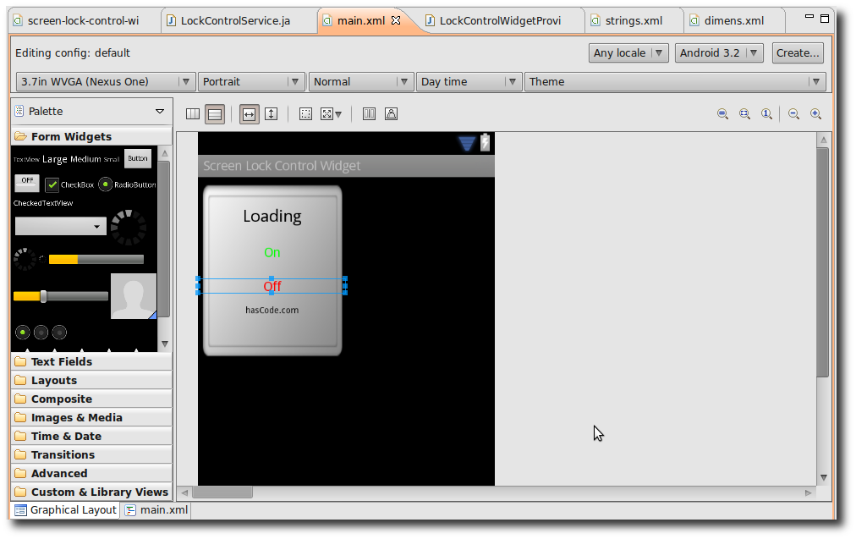Click the Zoom to Fit magnifier icon
The height and width of the screenshot is (539, 856).
745,113
